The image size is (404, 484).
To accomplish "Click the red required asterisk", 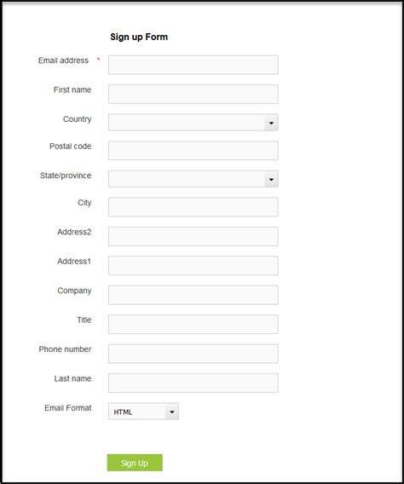I will (99, 59).
